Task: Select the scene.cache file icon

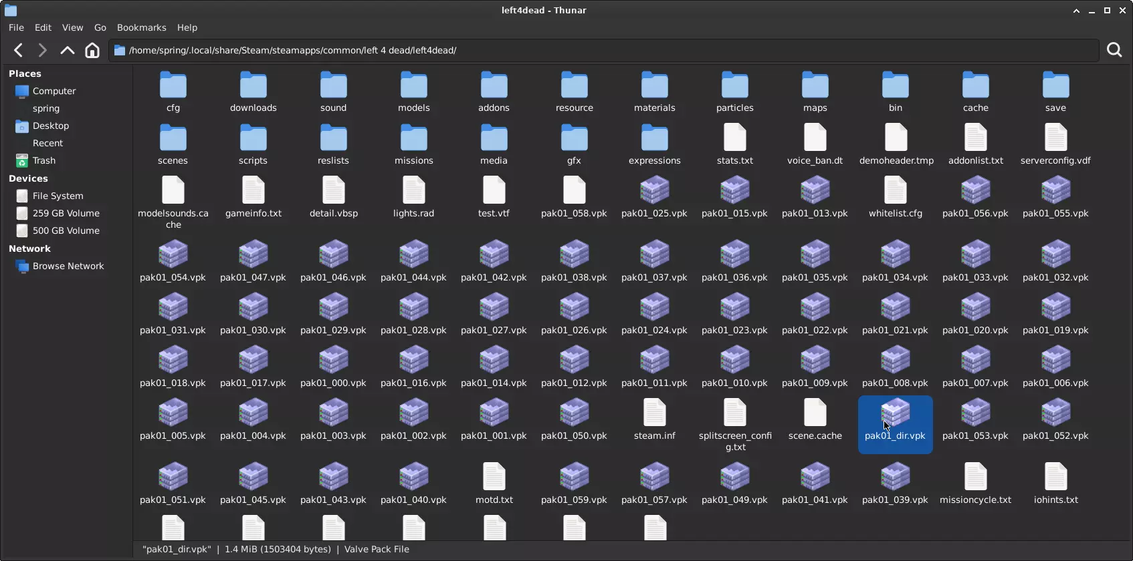Action: click(x=815, y=413)
